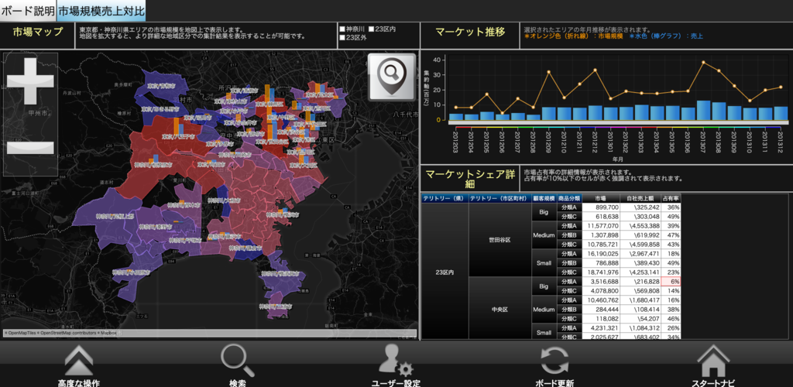This screenshot has height=387, width=793.
Task: Click the orange line point at 201209
Action: coord(549,72)
